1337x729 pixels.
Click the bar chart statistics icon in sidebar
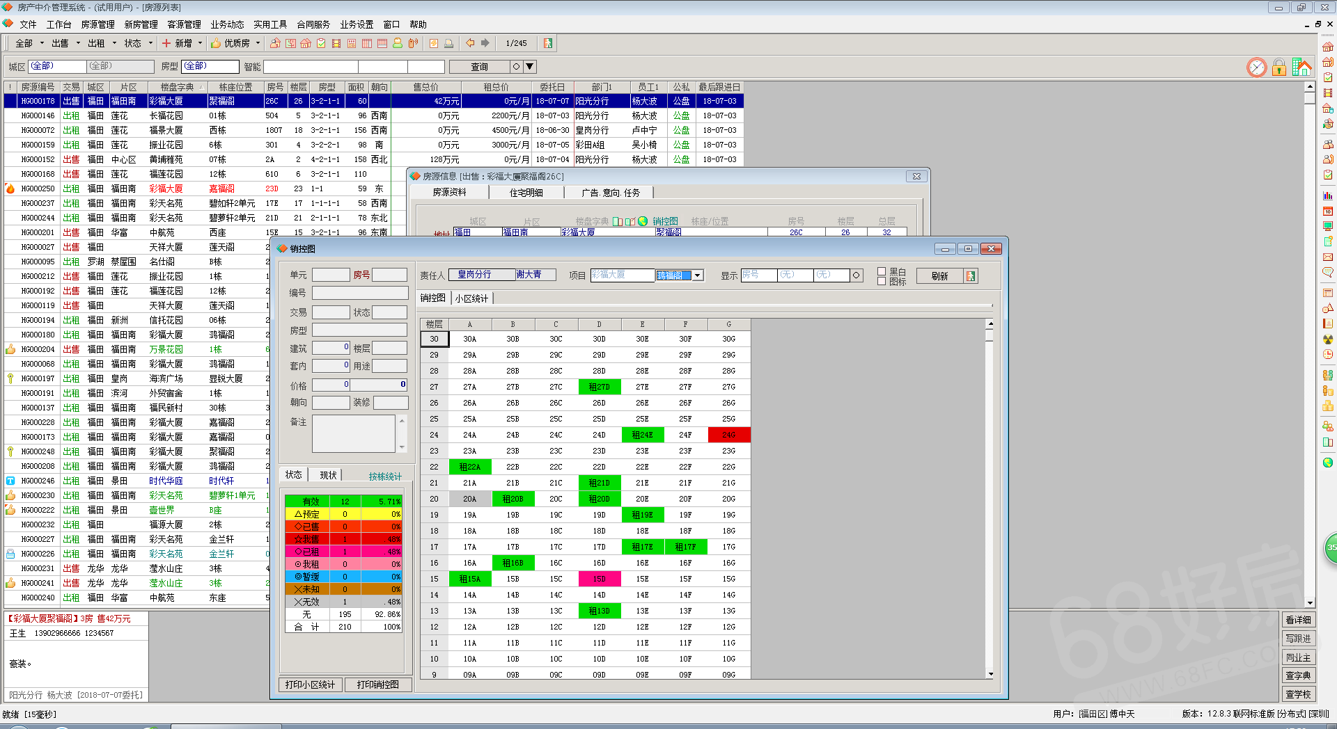(x=1328, y=196)
